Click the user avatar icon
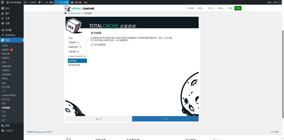Viewport: 284px width, 140px height. (x=279, y=2)
